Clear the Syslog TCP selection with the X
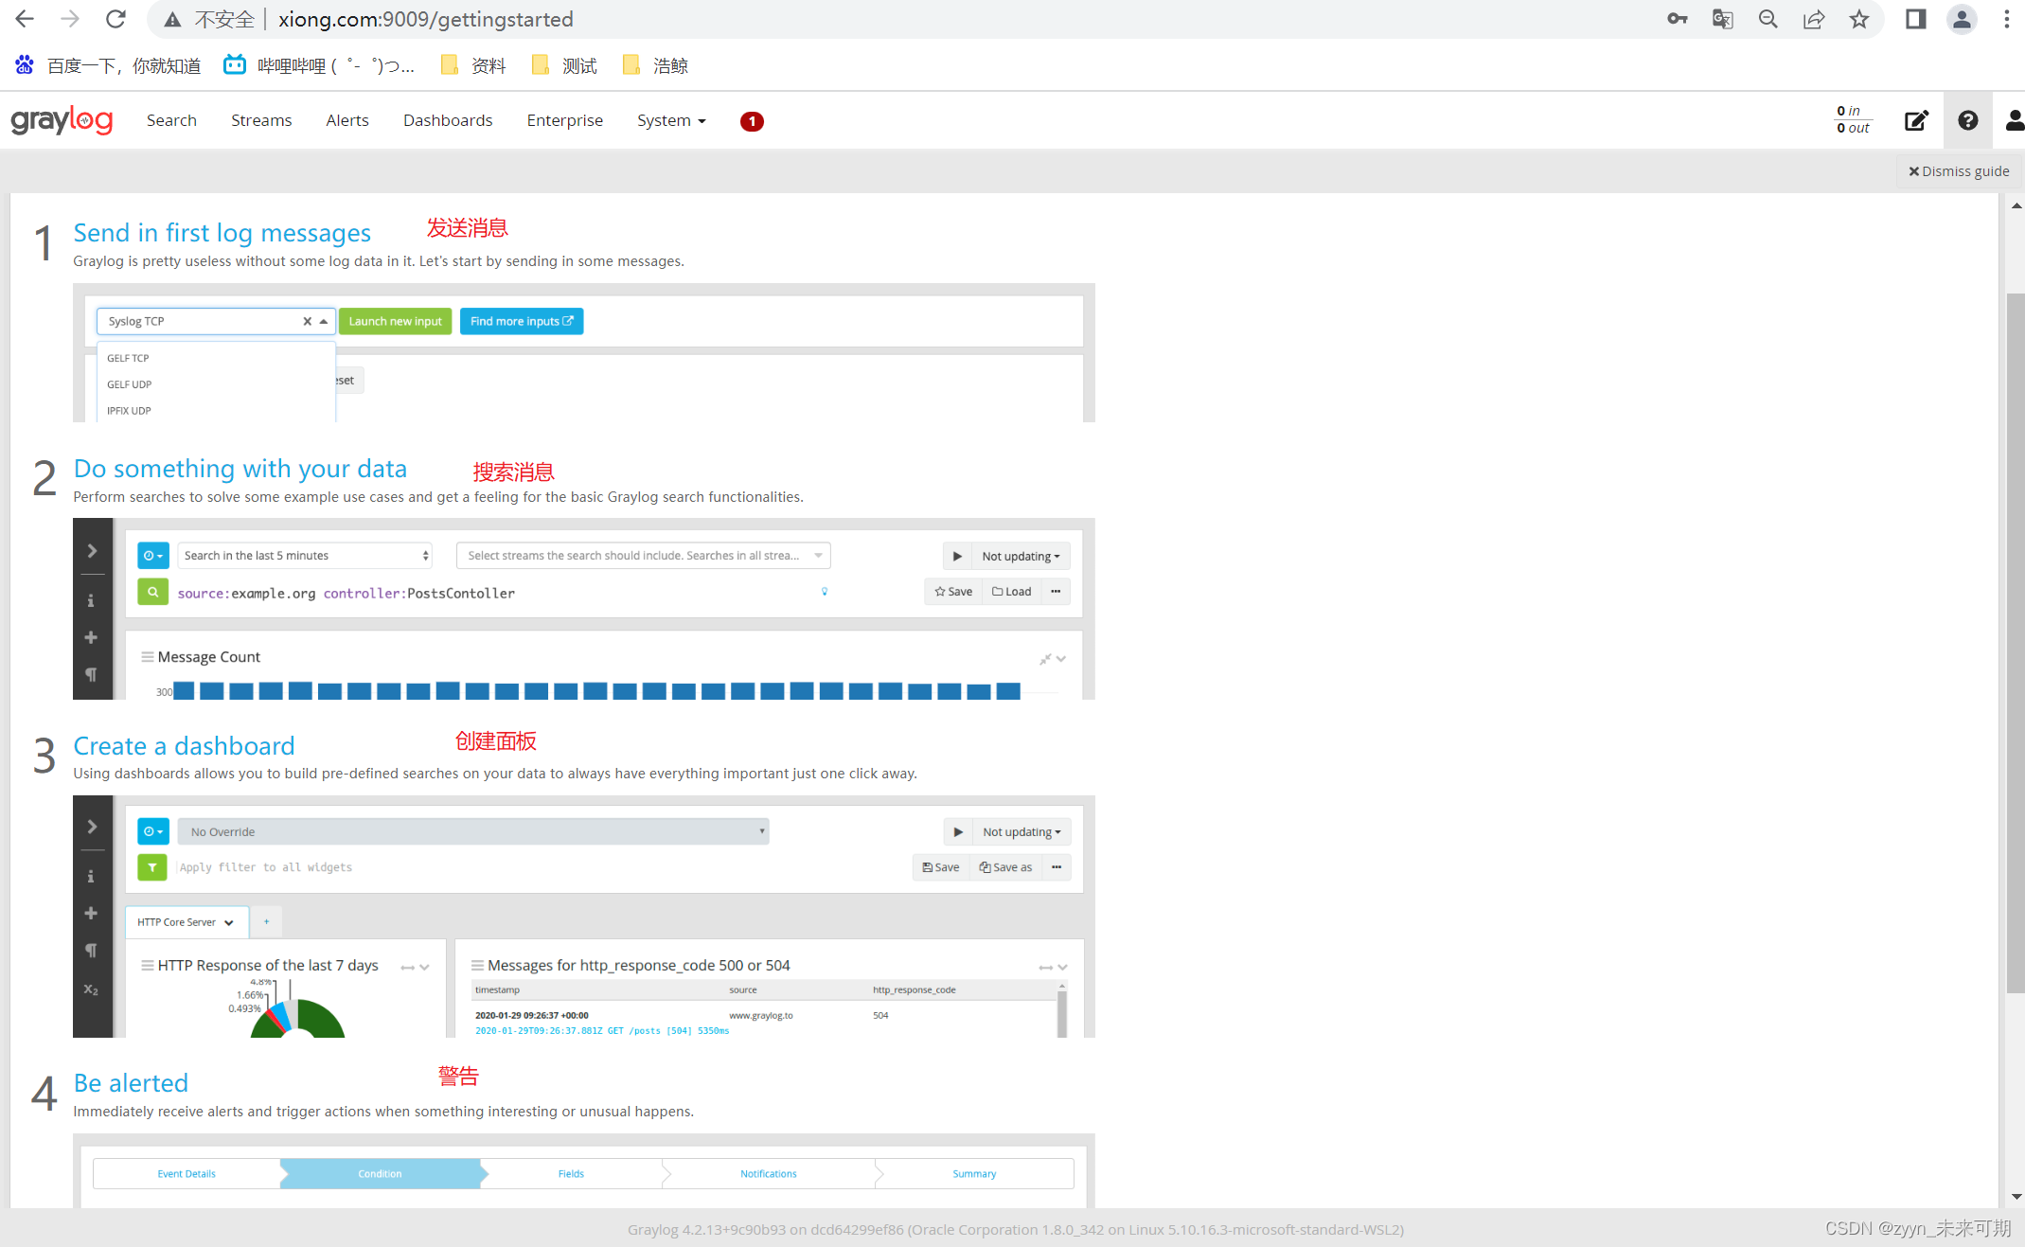2025x1247 pixels. coord(307,321)
